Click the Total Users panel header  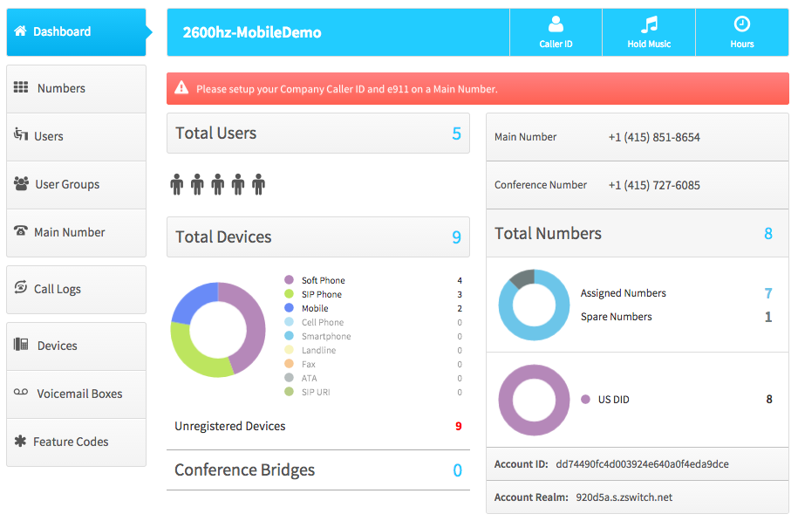point(318,134)
